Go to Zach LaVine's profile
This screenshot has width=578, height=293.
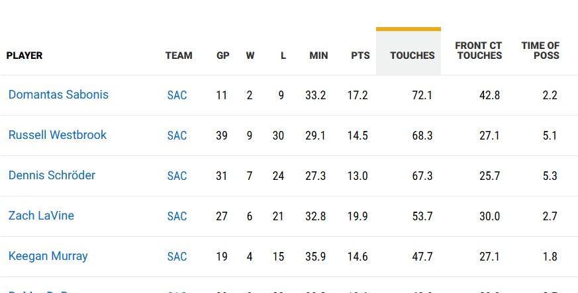coord(41,216)
